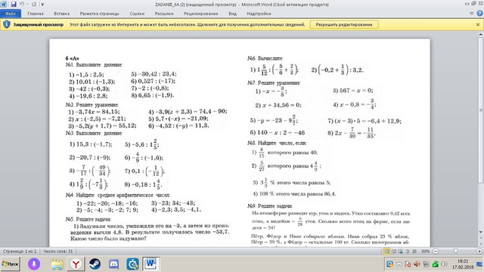484x272 pixels.
Task: Launch Steam from the taskbar
Action: pos(95,264)
